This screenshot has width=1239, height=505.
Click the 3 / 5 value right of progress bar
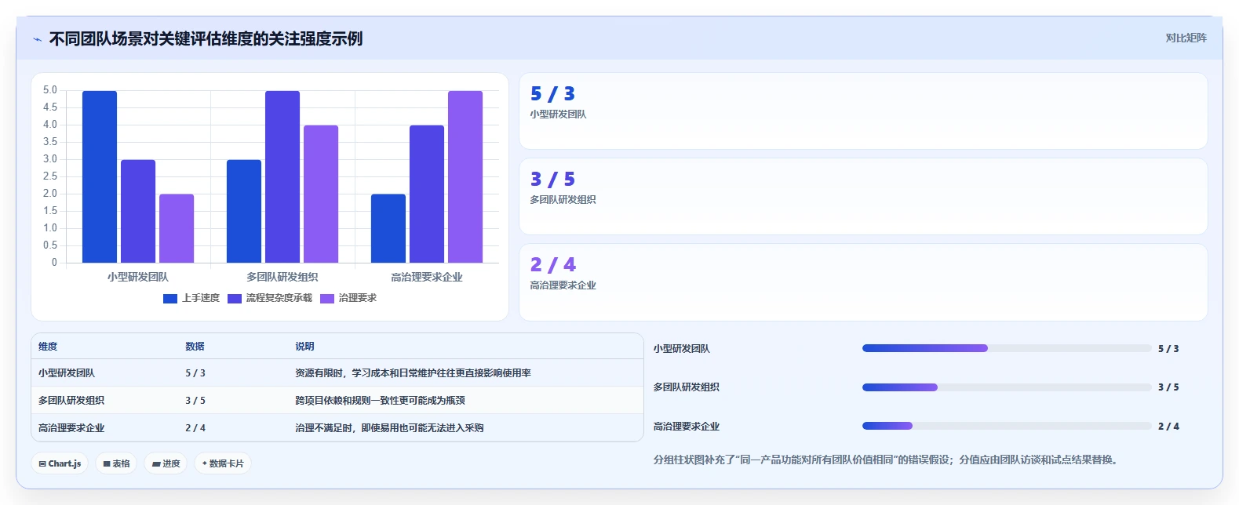(1168, 387)
